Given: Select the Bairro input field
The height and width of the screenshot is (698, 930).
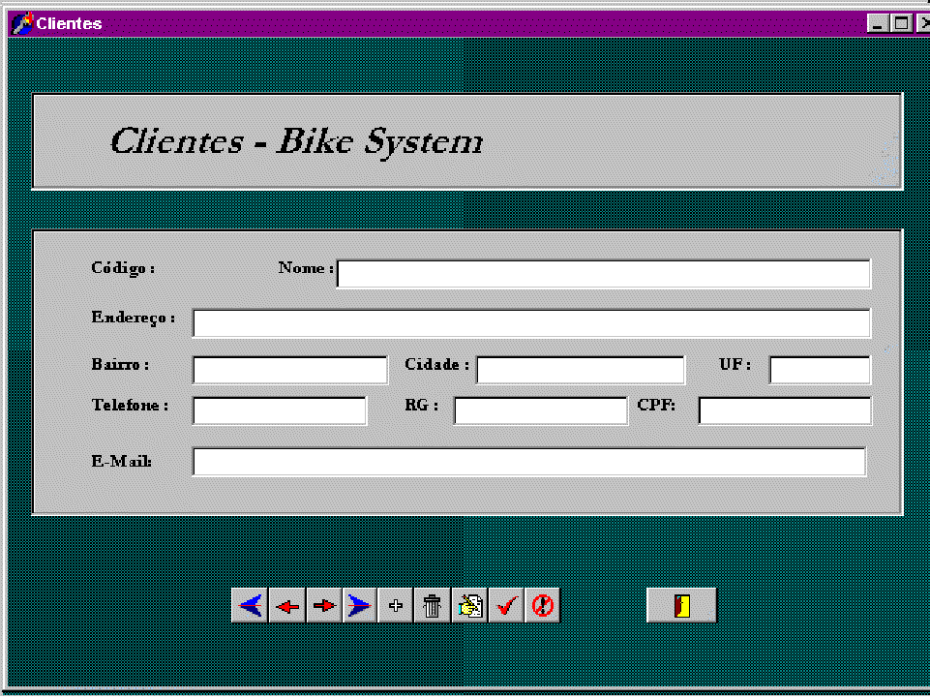Looking at the screenshot, I should click(290, 370).
